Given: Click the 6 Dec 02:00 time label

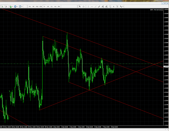Looking at the screenshot, I should 90,127.
